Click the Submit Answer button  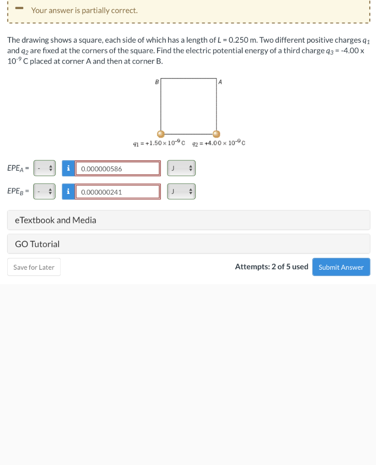click(341, 267)
